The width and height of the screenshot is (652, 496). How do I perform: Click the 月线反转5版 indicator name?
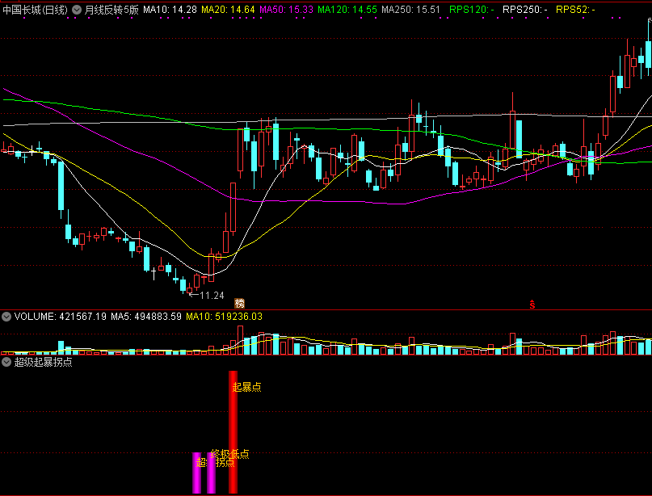click(x=111, y=10)
